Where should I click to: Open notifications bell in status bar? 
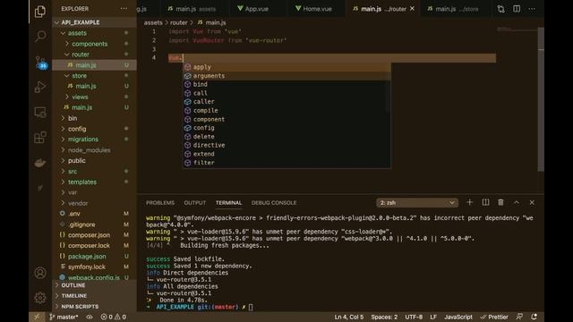pyautogui.click(x=535, y=317)
